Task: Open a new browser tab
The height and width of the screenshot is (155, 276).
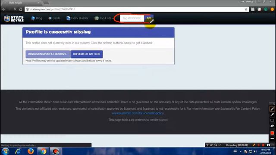Action: point(46,3)
